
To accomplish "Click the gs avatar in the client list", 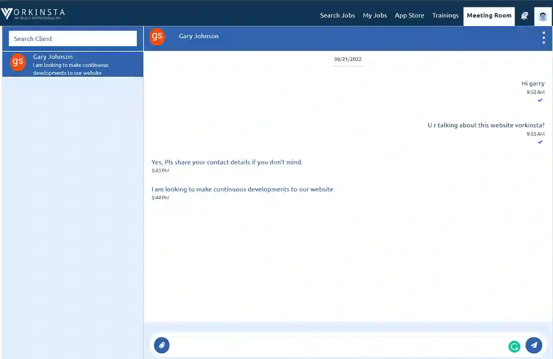I will pyautogui.click(x=18, y=62).
